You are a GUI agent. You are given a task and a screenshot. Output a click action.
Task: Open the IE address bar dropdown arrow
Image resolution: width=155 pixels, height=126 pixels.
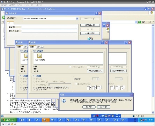click(x=136, y=22)
